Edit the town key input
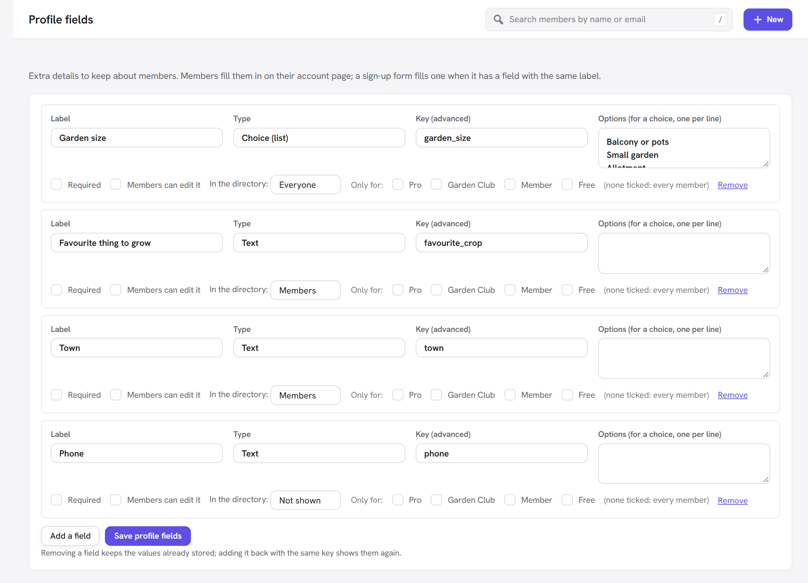 [x=501, y=348]
